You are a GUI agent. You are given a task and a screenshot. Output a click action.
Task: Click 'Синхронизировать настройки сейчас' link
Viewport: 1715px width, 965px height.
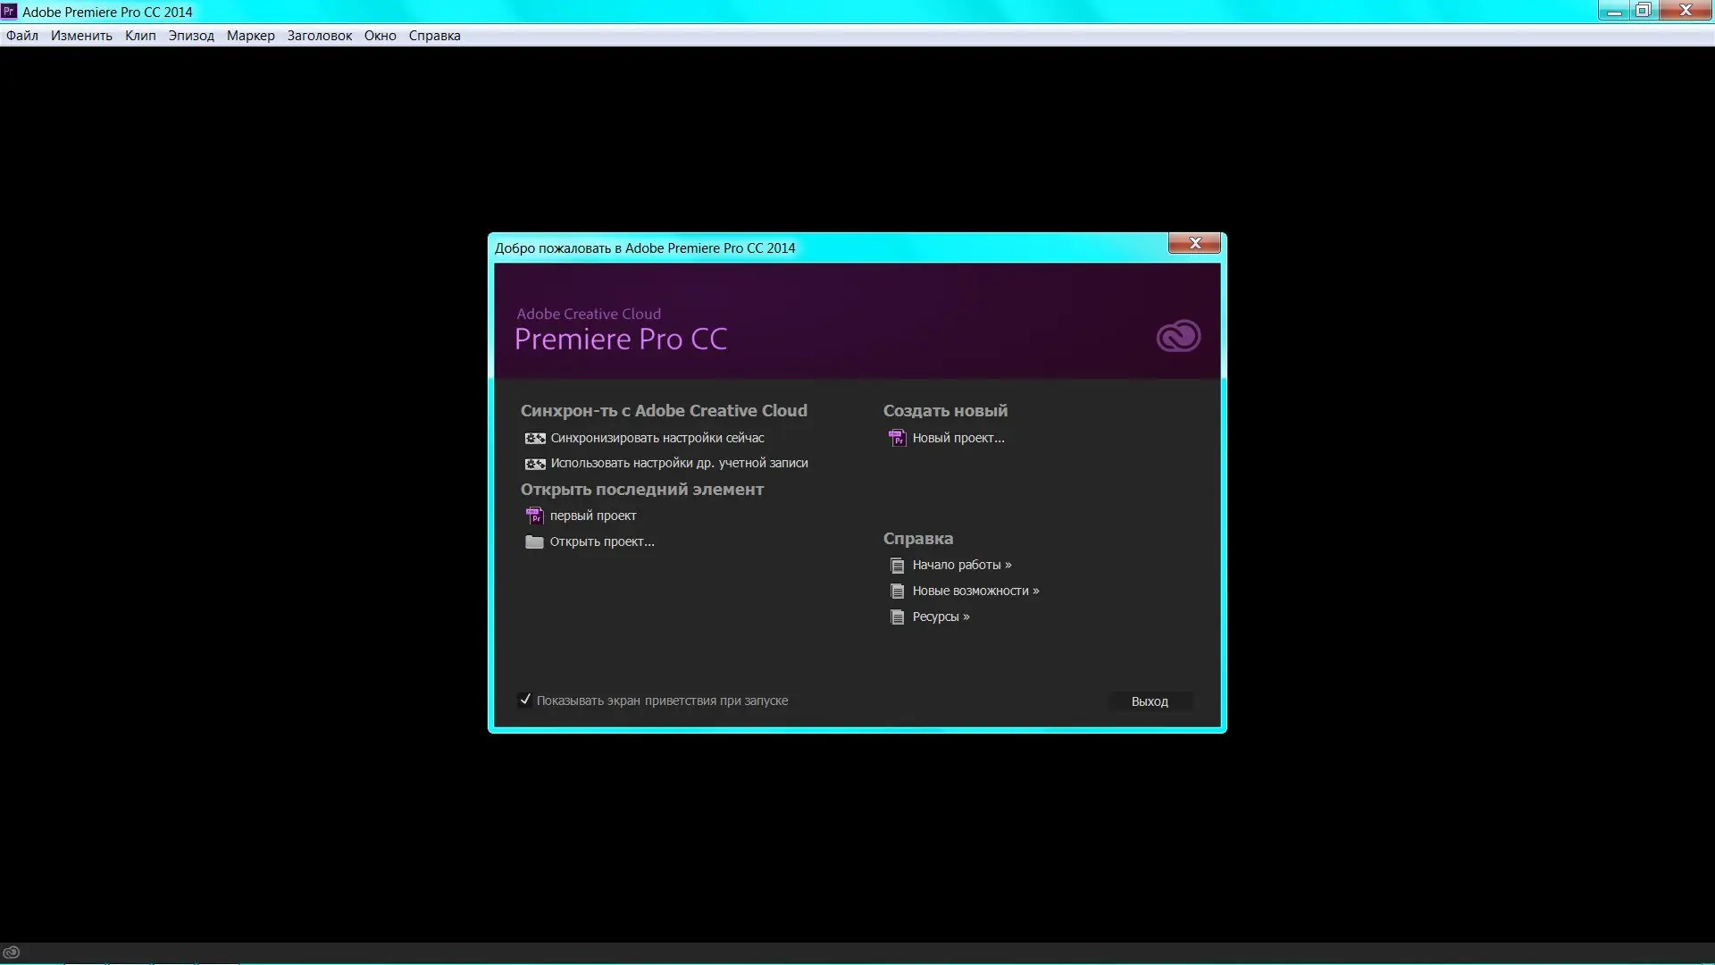pos(657,438)
